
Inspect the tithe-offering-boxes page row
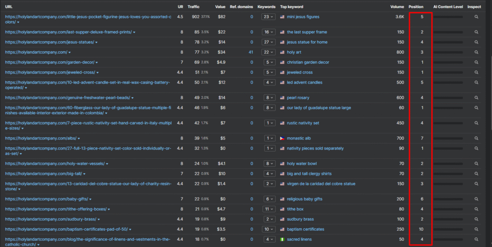tap(476, 209)
